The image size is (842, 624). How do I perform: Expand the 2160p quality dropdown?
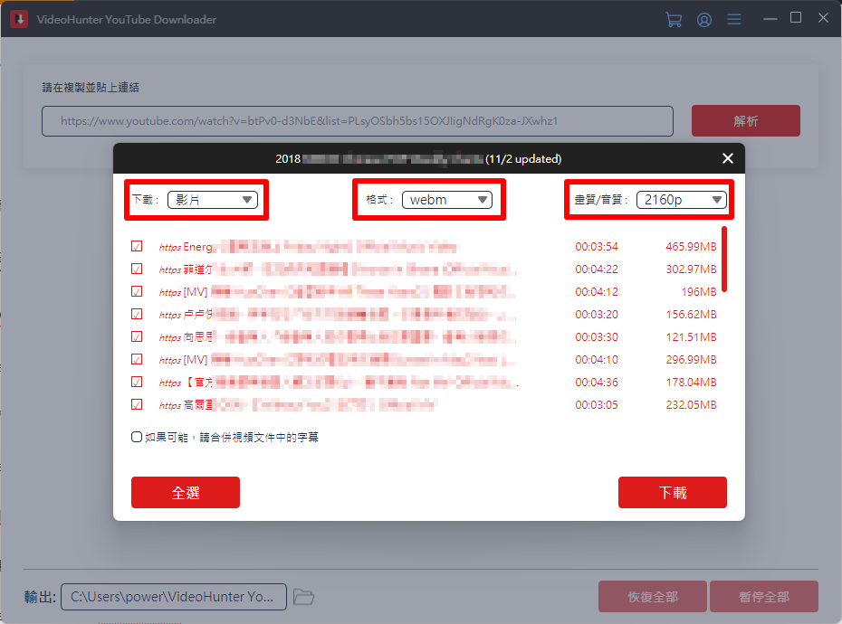(681, 200)
